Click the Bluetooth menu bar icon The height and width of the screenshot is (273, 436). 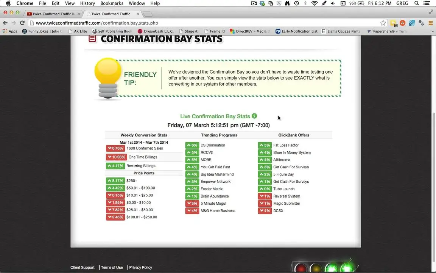[305, 3]
